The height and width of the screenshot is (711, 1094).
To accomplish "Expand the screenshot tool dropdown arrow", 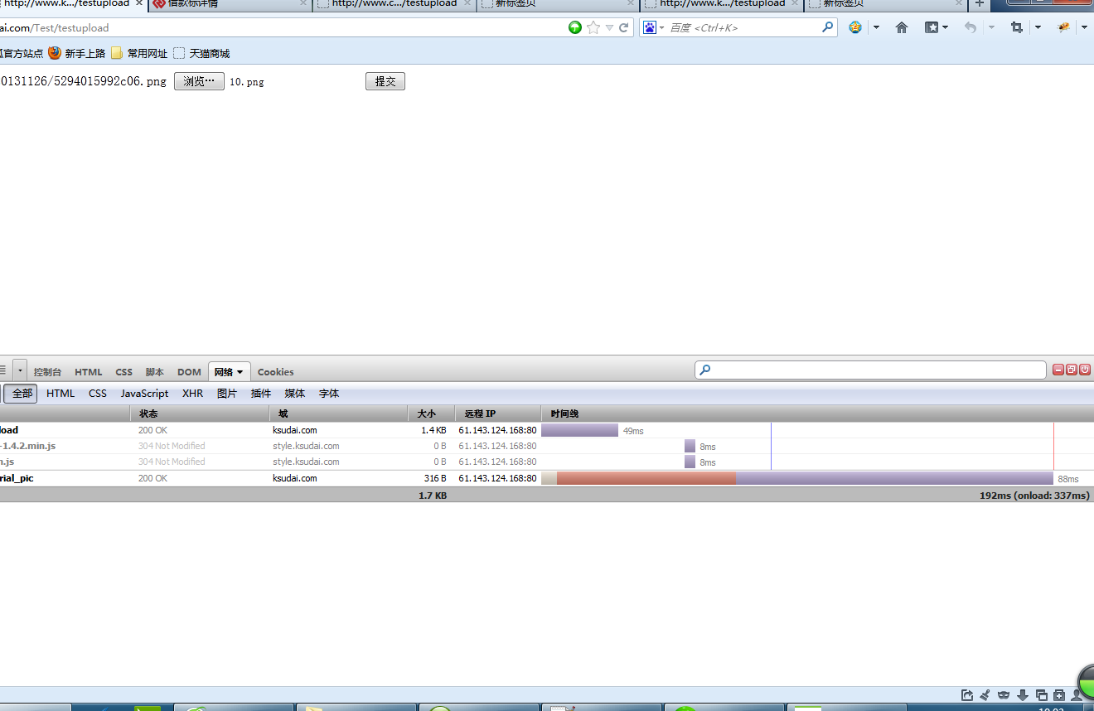I will (1038, 27).
